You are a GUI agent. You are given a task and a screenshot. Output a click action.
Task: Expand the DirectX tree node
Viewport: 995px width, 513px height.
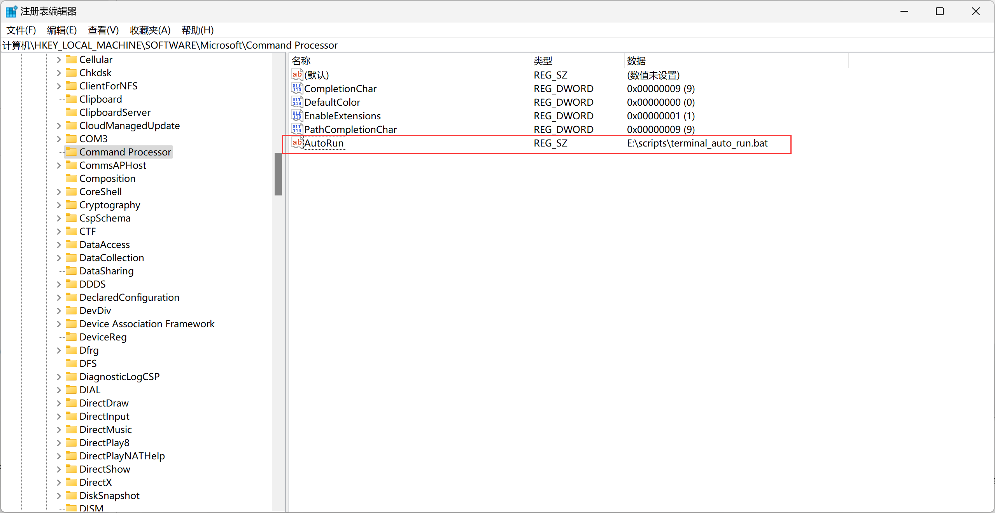click(x=59, y=483)
